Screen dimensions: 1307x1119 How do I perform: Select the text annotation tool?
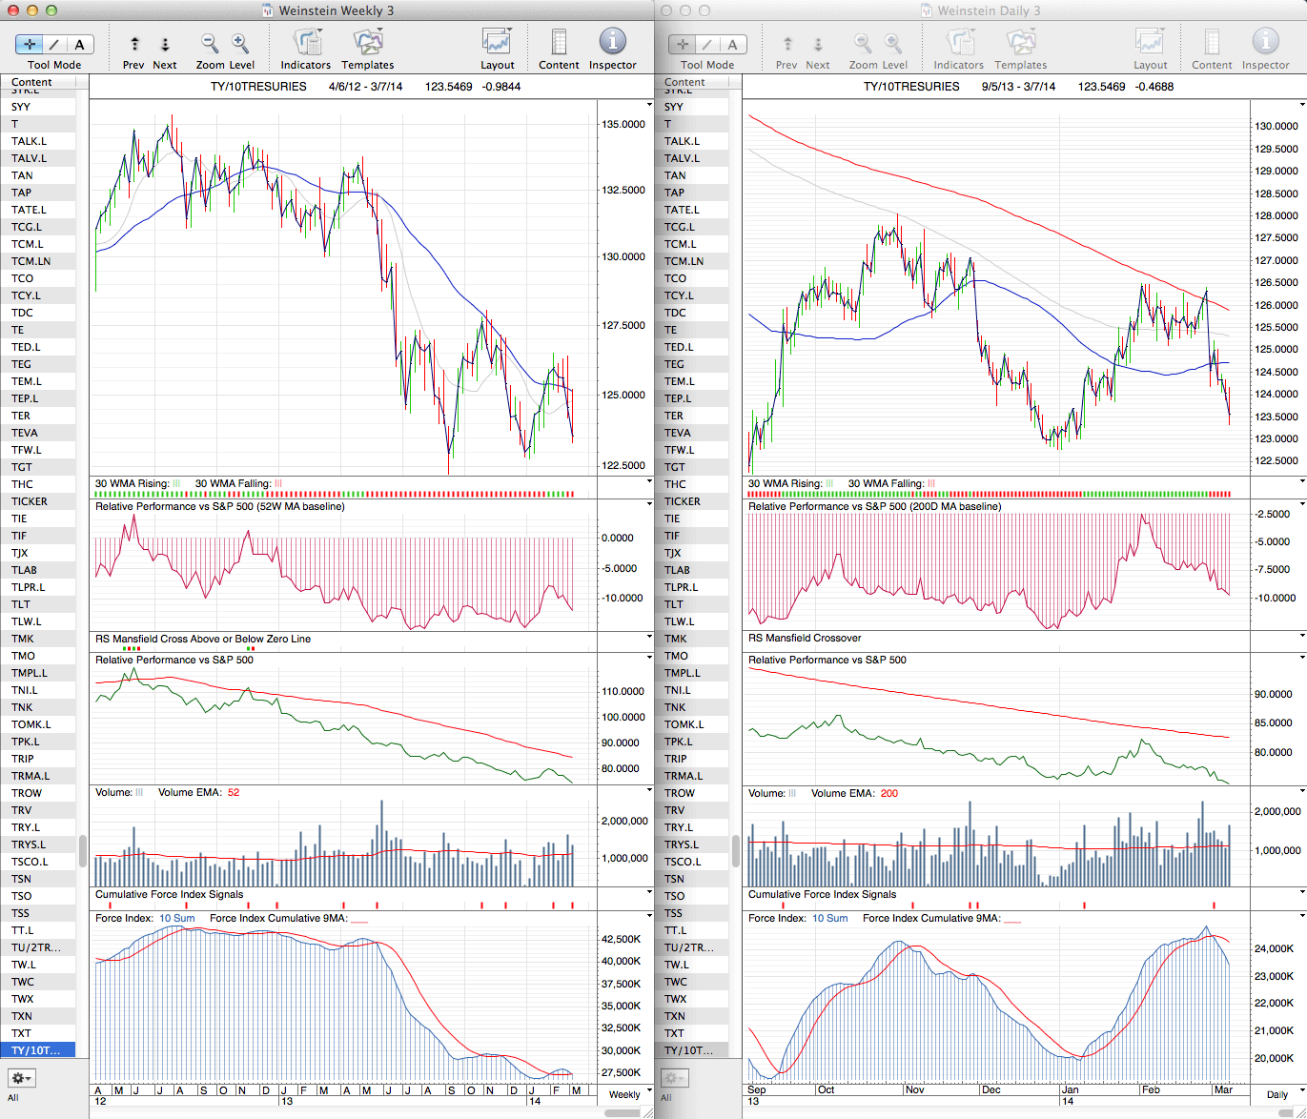79,44
